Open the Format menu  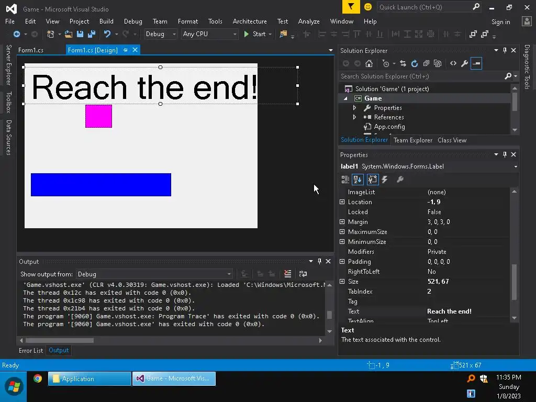tap(188, 21)
